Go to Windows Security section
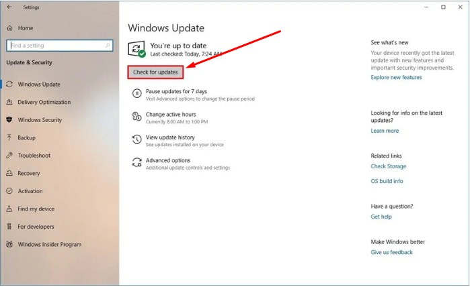This screenshot has width=470, height=287. tap(40, 120)
